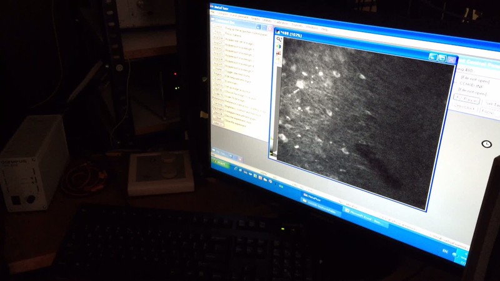Click Zero Clock button in the Control Panel window
Image resolution: width=500 pixels, height=281 pixels.
(x=464, y=107)
